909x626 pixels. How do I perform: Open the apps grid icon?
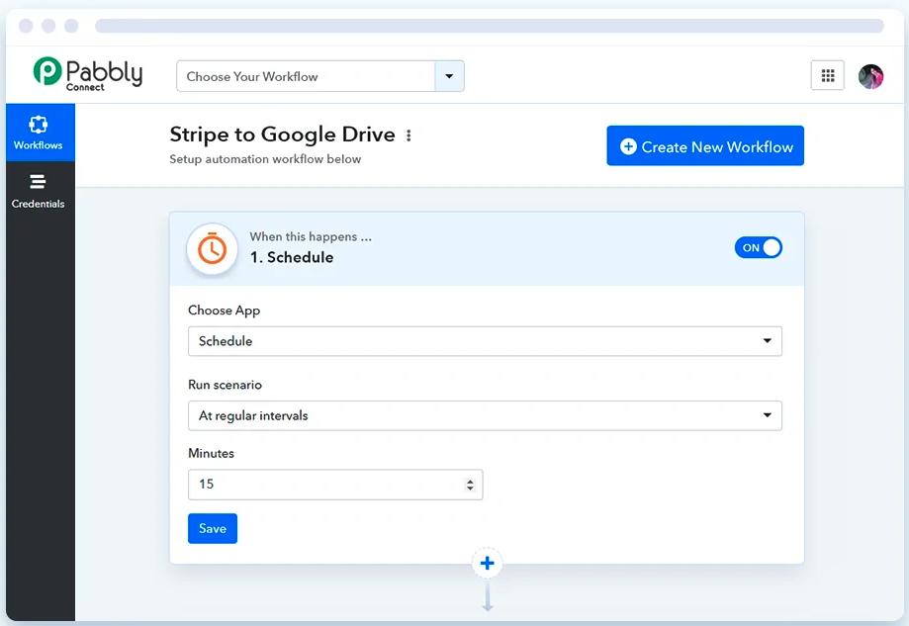tap(827, 76)
